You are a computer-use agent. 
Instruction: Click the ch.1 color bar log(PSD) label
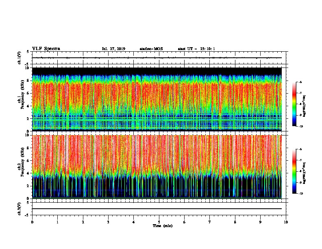tap(305, 106)
